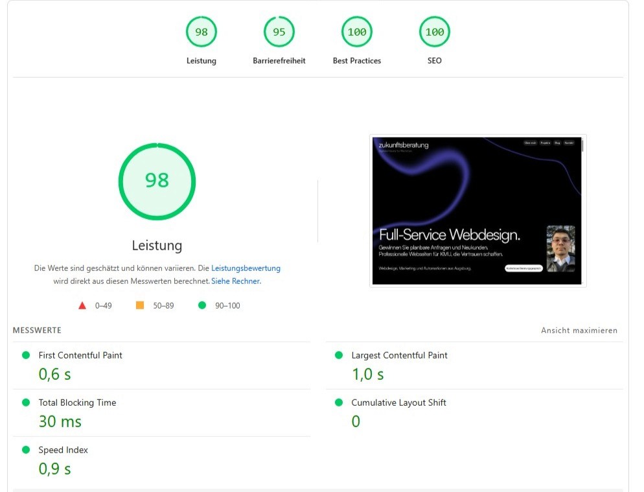
Task: Click the green circle in the 90–100 legend
Action: 201,305
